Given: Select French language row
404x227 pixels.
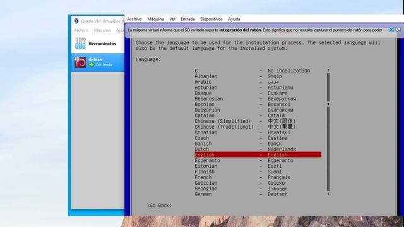Looking at the screenshot, I should pos(258,177).
